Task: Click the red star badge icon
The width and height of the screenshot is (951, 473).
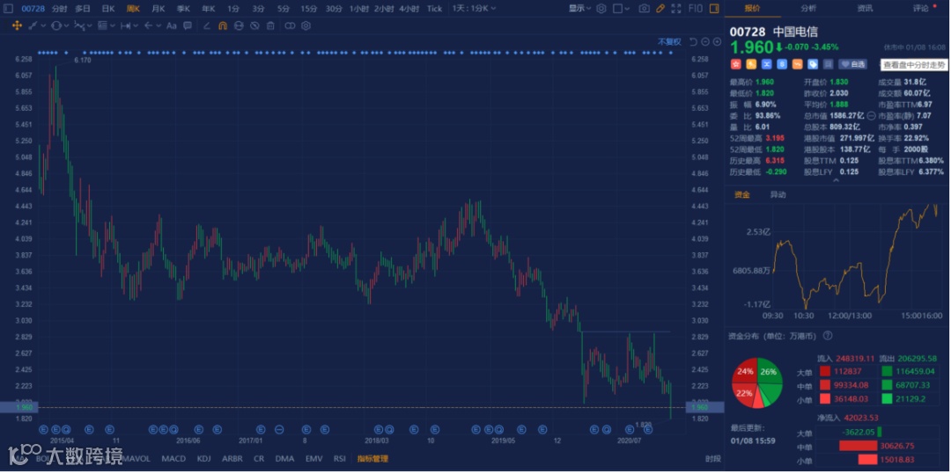Action: (735, 63)
